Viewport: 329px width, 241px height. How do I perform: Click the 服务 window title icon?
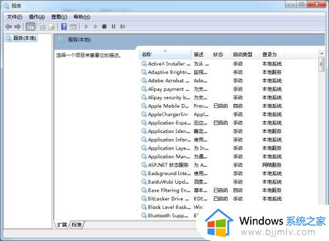click(x=7, y=6)
